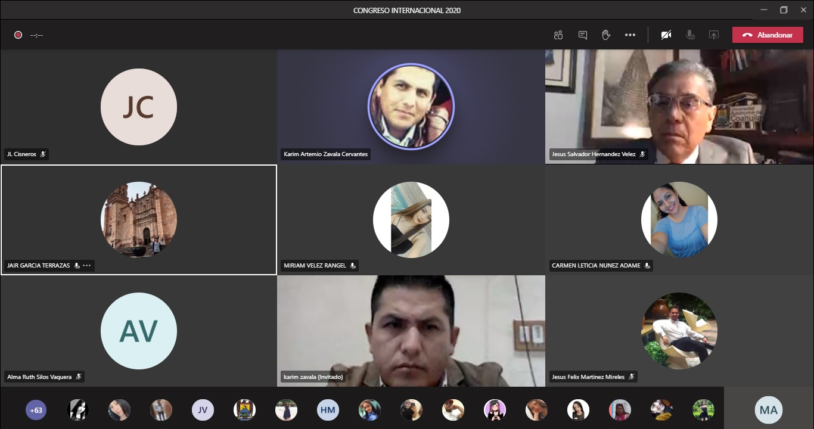Screen dimensions: 814x429
Task: Turn on the camera
Action: 666,35
